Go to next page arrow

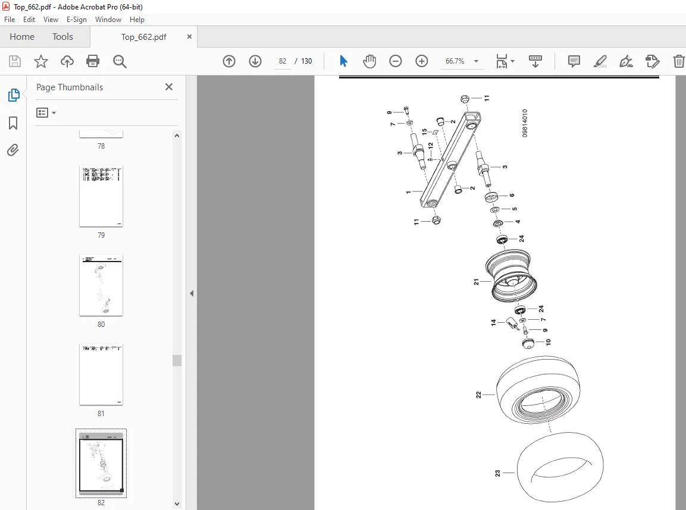click(x=255, y=61)
